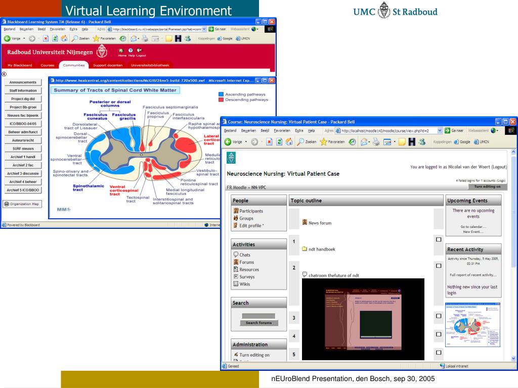This screenshot has width=518, height=388.
Task: Open Messenger people icon in Moodle window toolbar
Action: 422,142
